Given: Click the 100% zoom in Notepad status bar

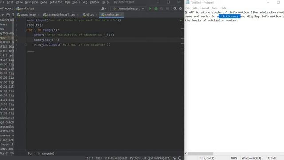Looking at the screenshot, I should [x=234, y=158].
